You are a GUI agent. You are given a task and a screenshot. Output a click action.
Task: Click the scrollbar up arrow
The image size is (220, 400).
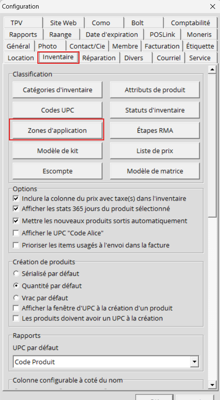(x=212, y=69)
